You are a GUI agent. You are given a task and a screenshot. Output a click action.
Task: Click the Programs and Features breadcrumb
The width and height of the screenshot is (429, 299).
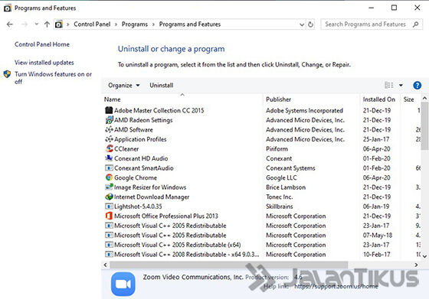pyautogui.click(x=190, y=24)
